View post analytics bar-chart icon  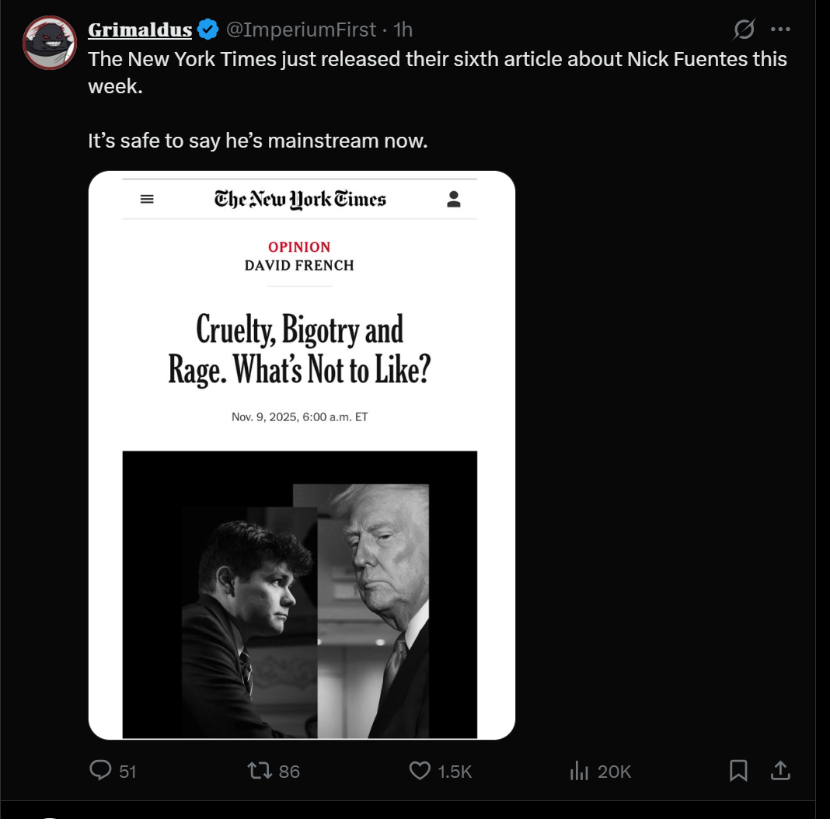[579, 770]
